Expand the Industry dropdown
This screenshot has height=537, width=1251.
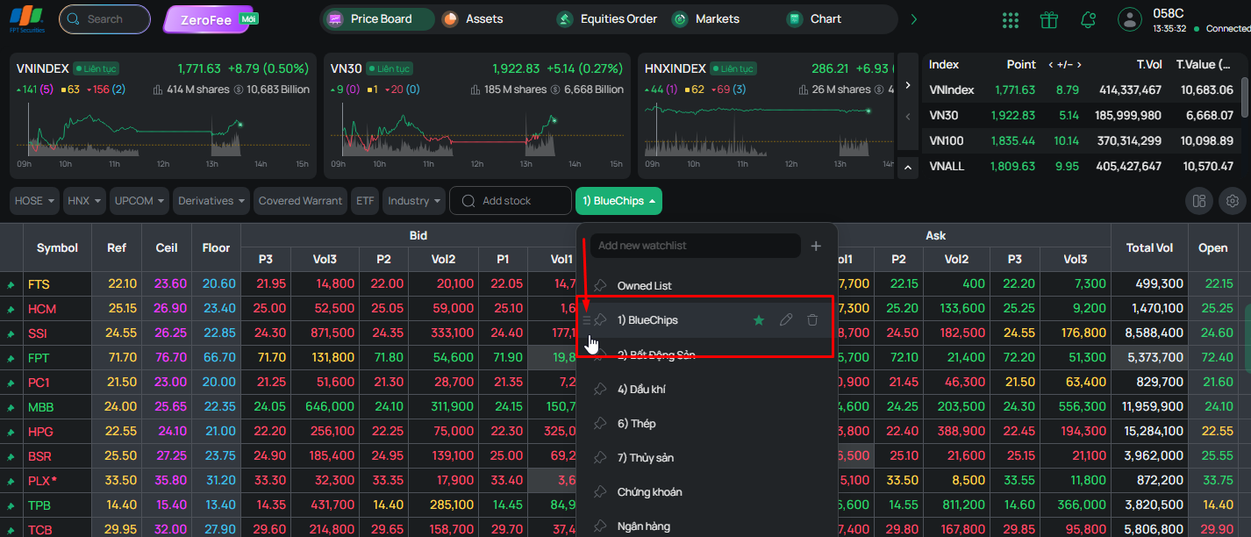414,201
